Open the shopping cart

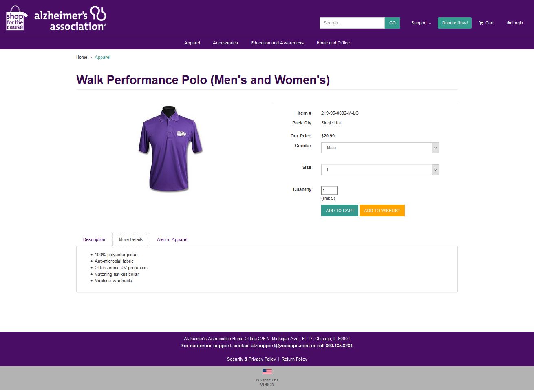(x=486, y=23)
